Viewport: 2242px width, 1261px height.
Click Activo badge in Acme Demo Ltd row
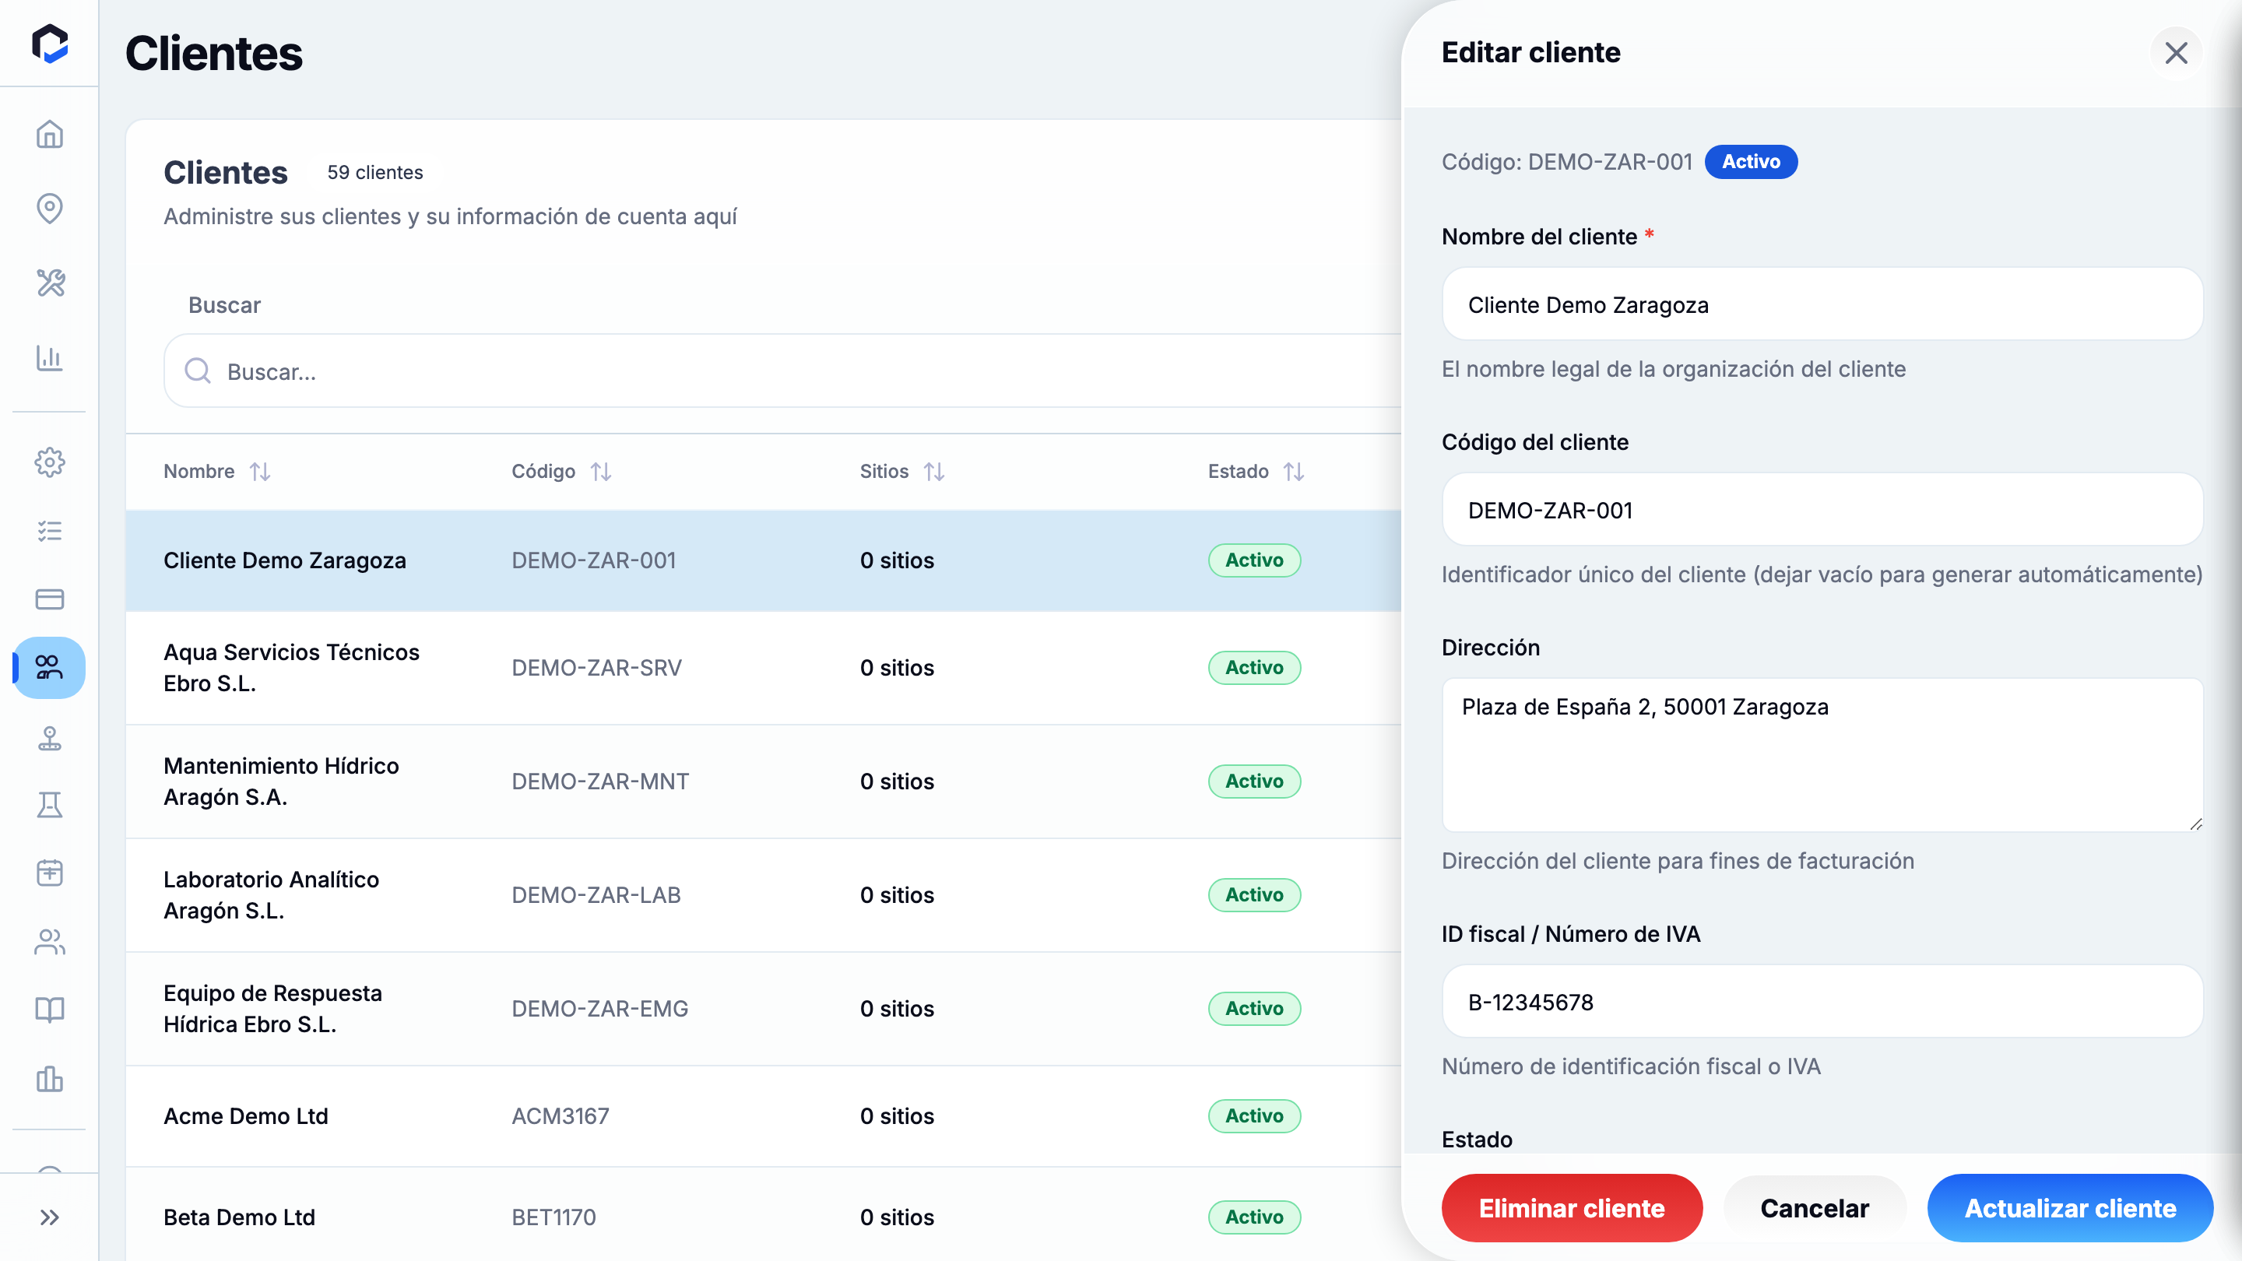pos(1254,1115)
